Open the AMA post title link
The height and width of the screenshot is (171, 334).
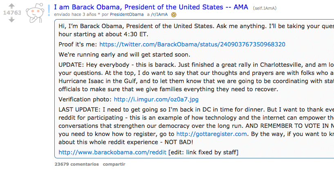151,7
